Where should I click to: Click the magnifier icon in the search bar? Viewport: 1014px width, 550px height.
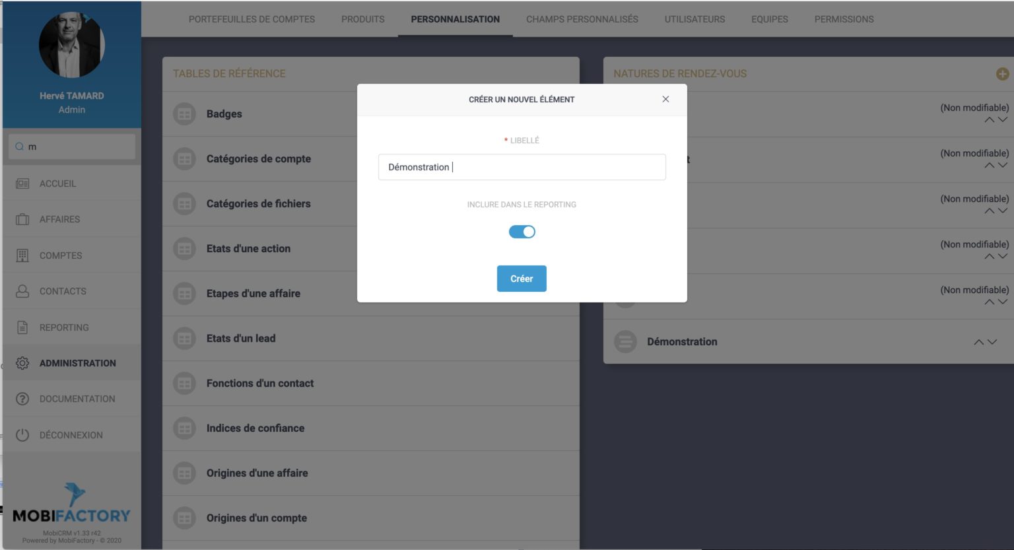tap(20, 146)
